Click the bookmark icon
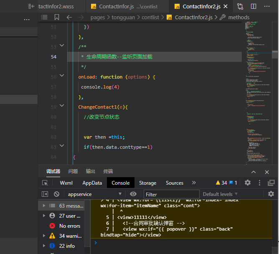279x254 pixels. click(57, 17)
